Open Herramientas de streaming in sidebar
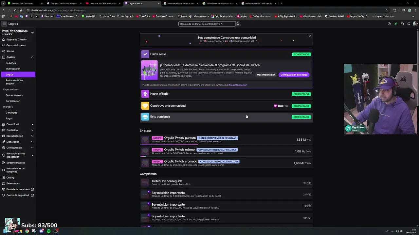Screen dimensions: 419x235 point(18,170)
